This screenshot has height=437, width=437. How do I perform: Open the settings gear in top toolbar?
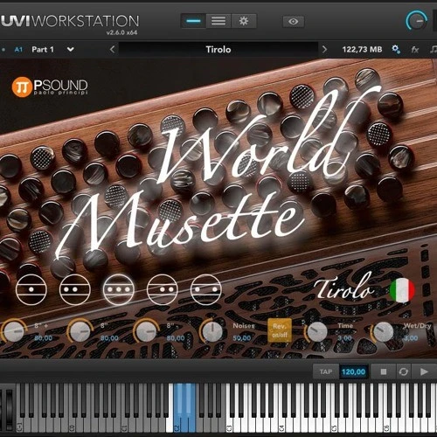coord(244,21)
